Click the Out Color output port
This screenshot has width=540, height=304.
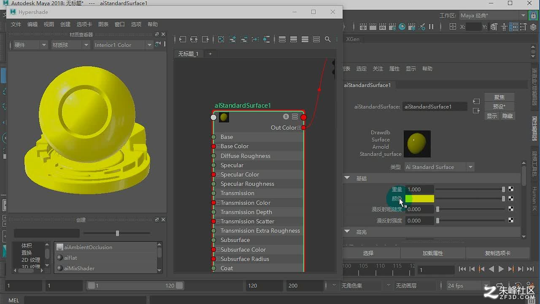(x=303, y=128)
